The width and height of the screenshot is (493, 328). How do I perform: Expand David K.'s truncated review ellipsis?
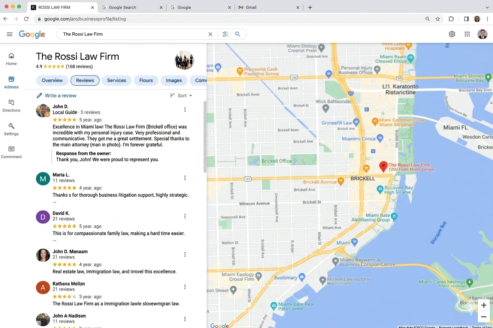coord(55,240)
